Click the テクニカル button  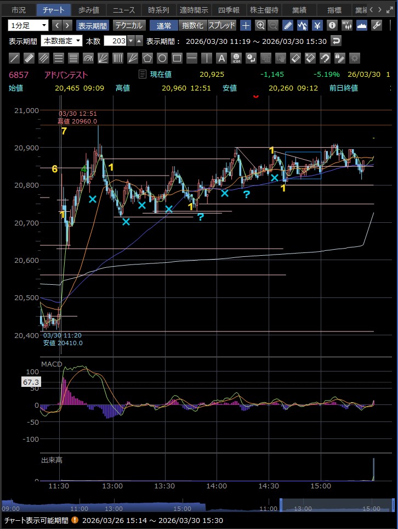click(x=129, y=25)
